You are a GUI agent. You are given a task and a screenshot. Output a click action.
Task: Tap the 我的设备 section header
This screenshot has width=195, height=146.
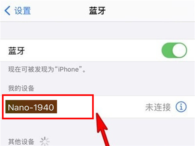tap(21, 88)
